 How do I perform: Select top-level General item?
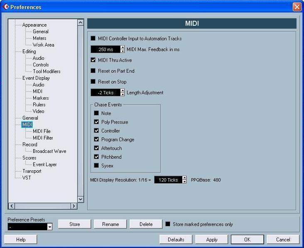30,118
